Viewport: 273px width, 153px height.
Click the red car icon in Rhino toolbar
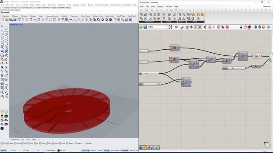[71, 20]
